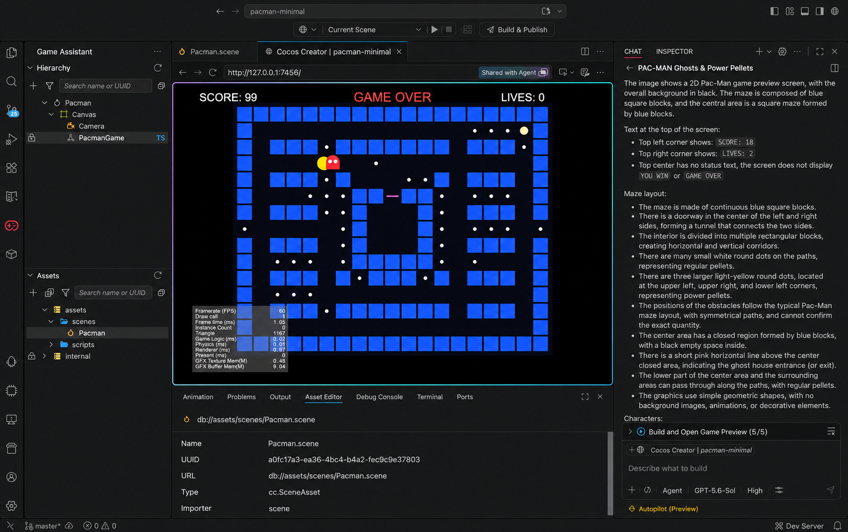Switch to the INSPECTOR tab

point(674,51)
